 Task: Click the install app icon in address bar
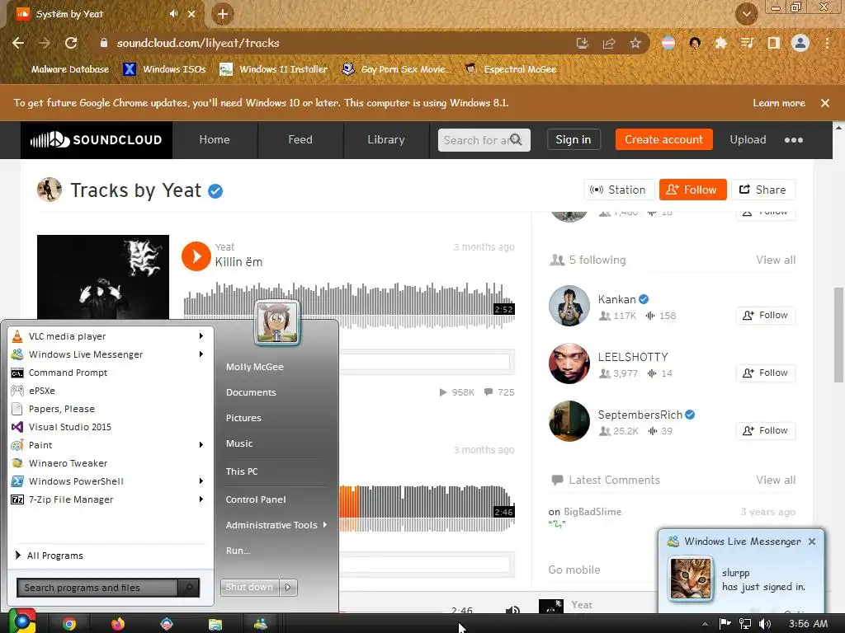(582, 43)
